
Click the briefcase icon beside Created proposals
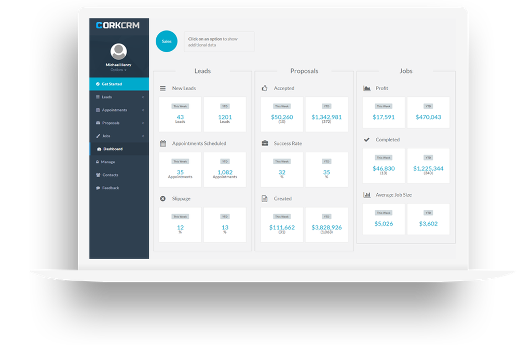point(265,198)
